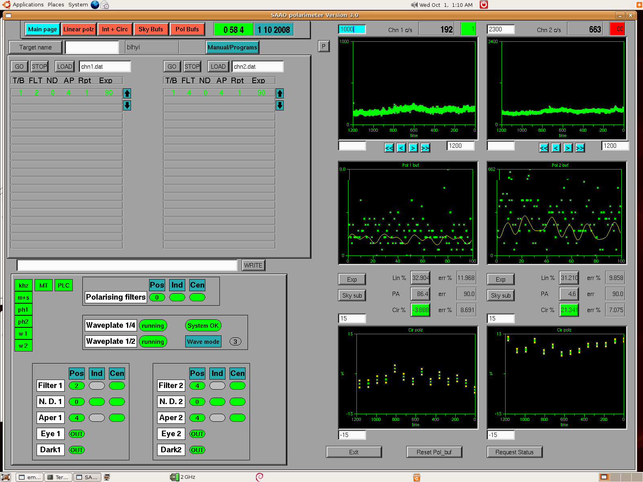Screen dimensions: 643x482
Task: Click the P button
Action: pyautogui.click(x=324, y=46)
